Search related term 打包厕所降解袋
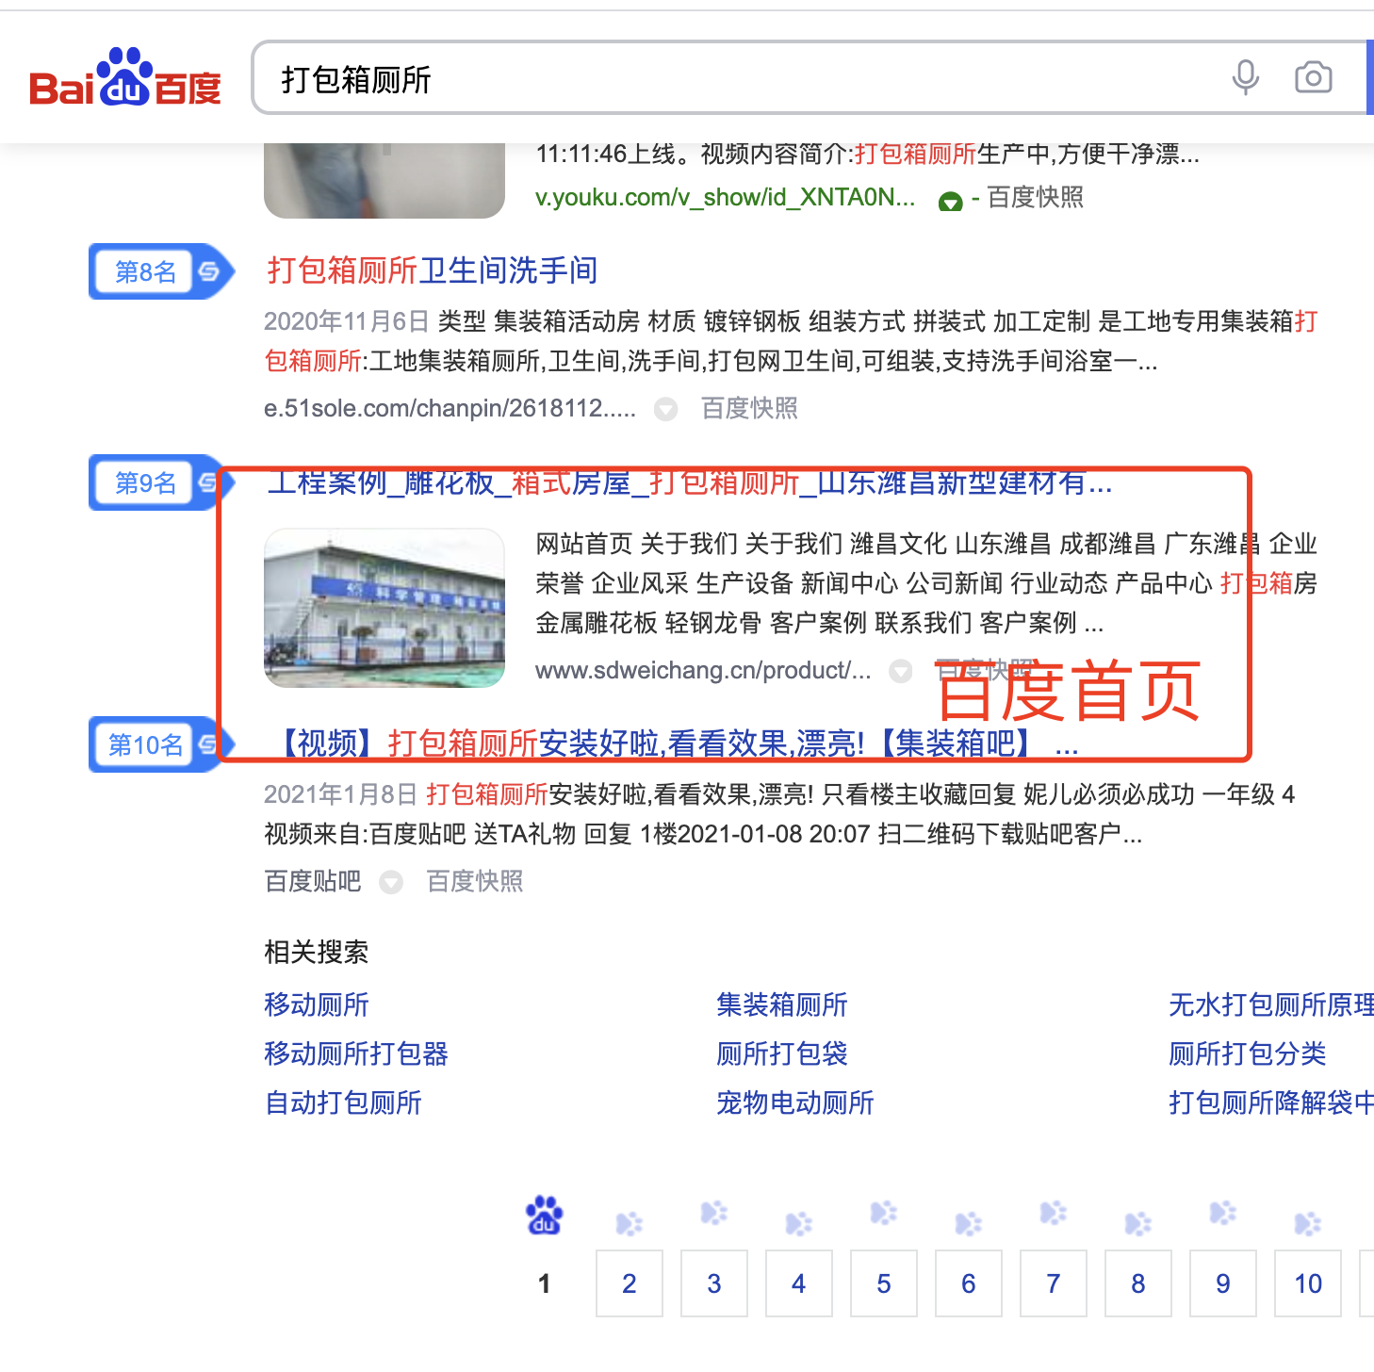Screen dimensions: 1374x1372 click(x=1271, y=1102)
